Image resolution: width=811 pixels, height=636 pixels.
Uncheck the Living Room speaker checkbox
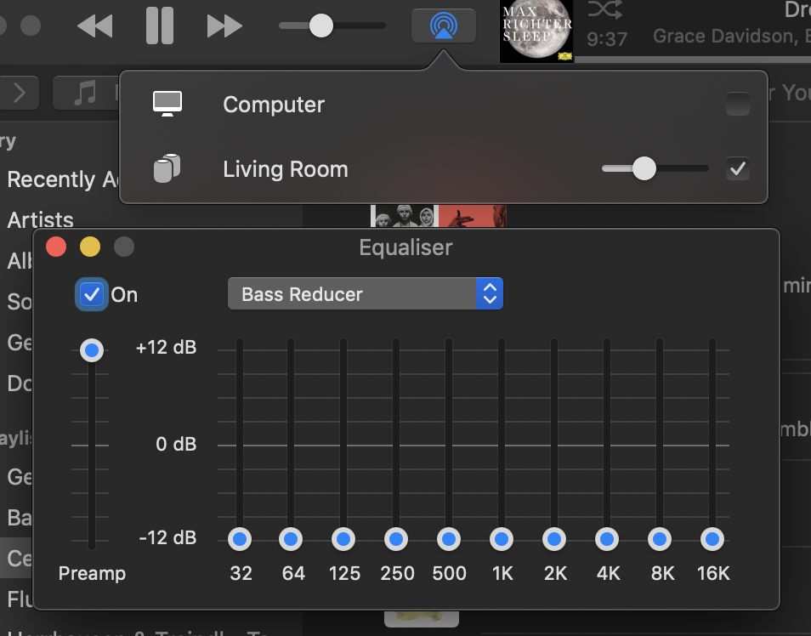coord(737,169)
